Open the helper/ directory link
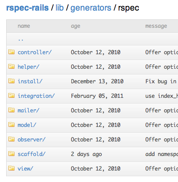Image resolution: width=178 pixels, height=182 pixels. point(29,67)
